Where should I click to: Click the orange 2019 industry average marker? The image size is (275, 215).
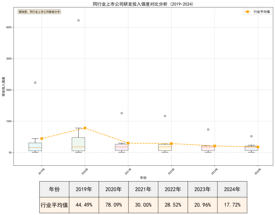tap(41, 139)
